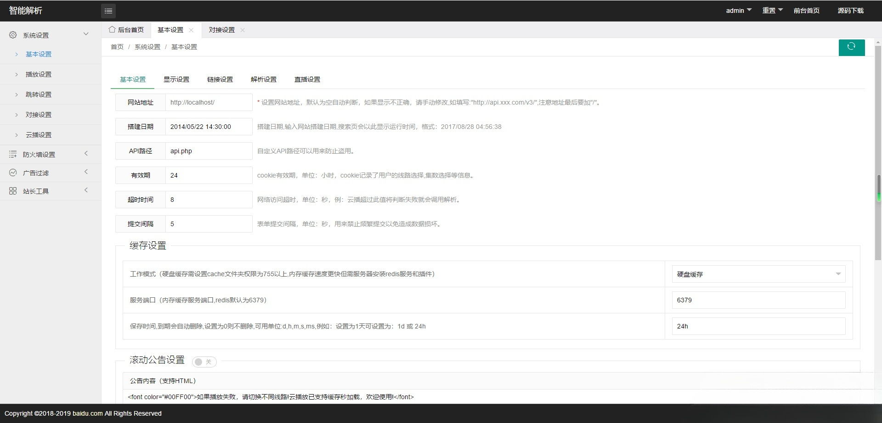Open 站长工具 via its grid icon
This screenshot has height=423, width=882.
(12, 191)
